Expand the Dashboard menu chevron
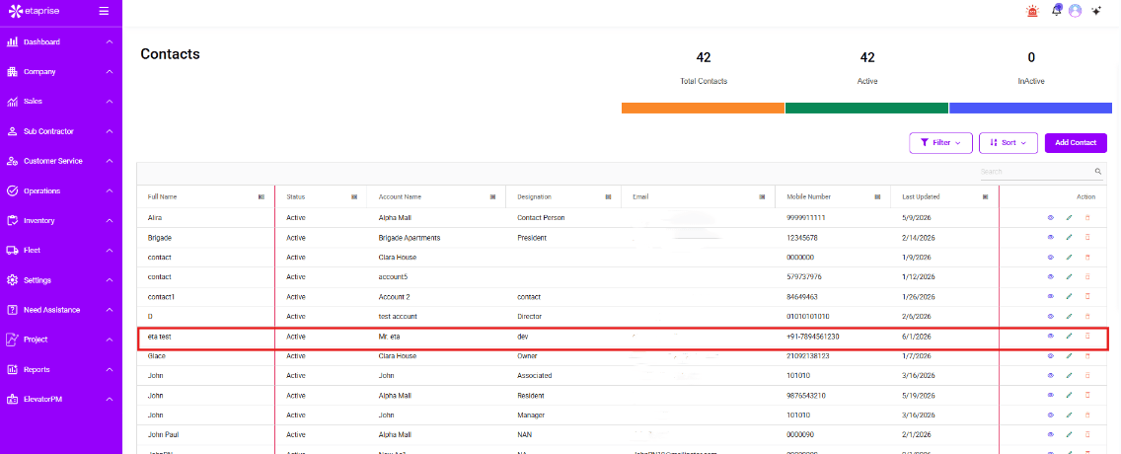 pyautogui.click(x=110, y=42)
